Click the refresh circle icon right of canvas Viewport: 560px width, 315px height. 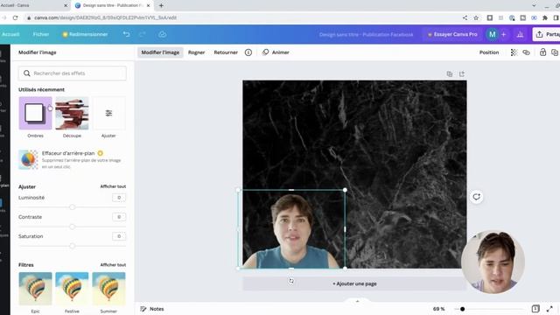coord(476,197)
